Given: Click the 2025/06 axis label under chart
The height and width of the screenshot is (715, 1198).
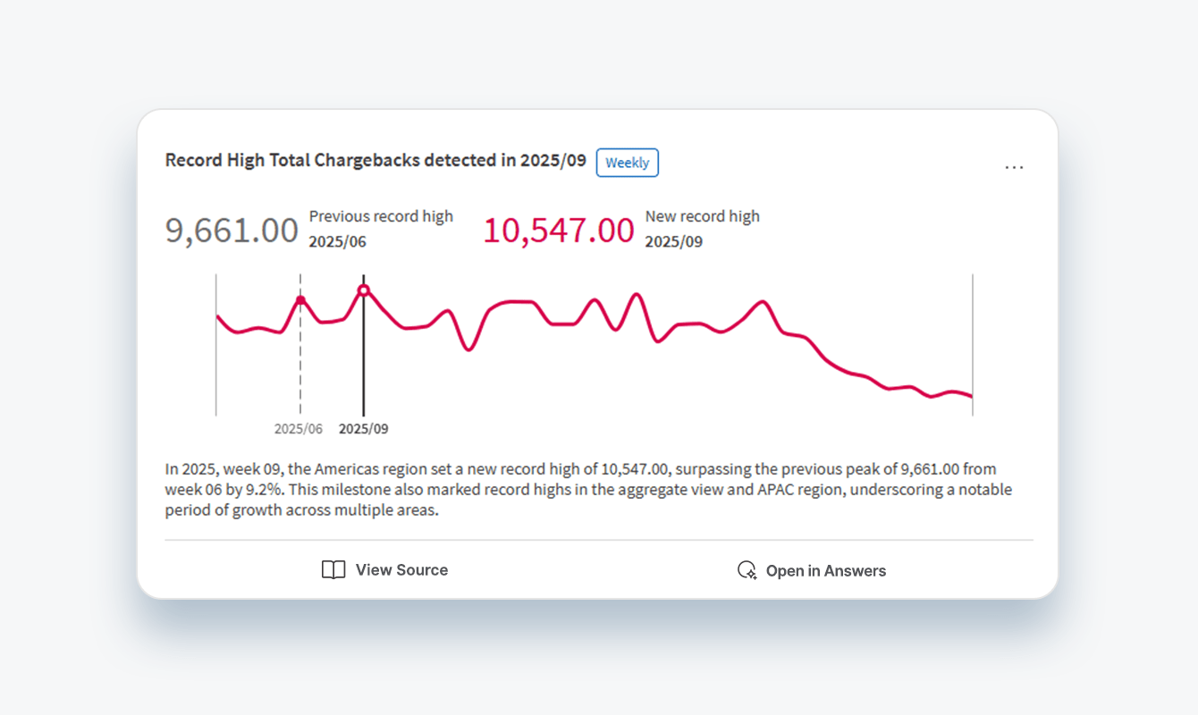Looking at the screenshot, I should [299, 429].
